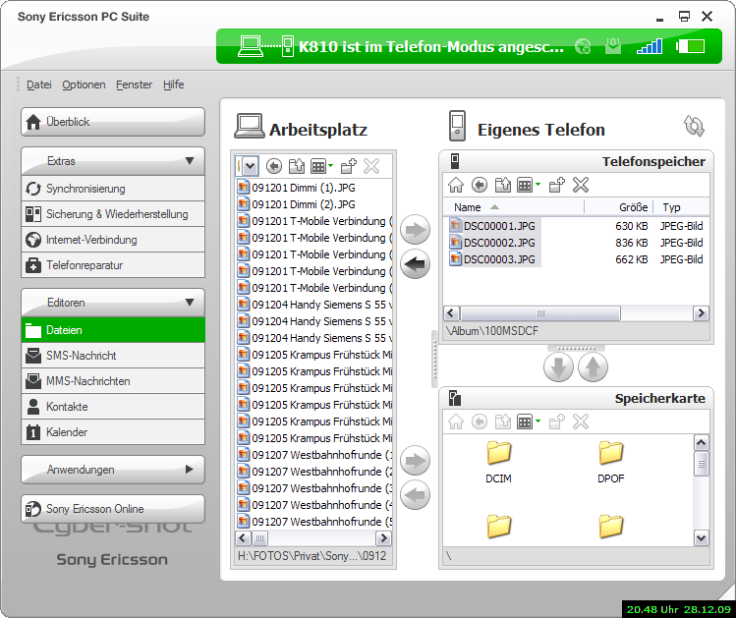Copy from Speicherkarte with left arrow
736x618 pixels.
(x=415, y=494)
